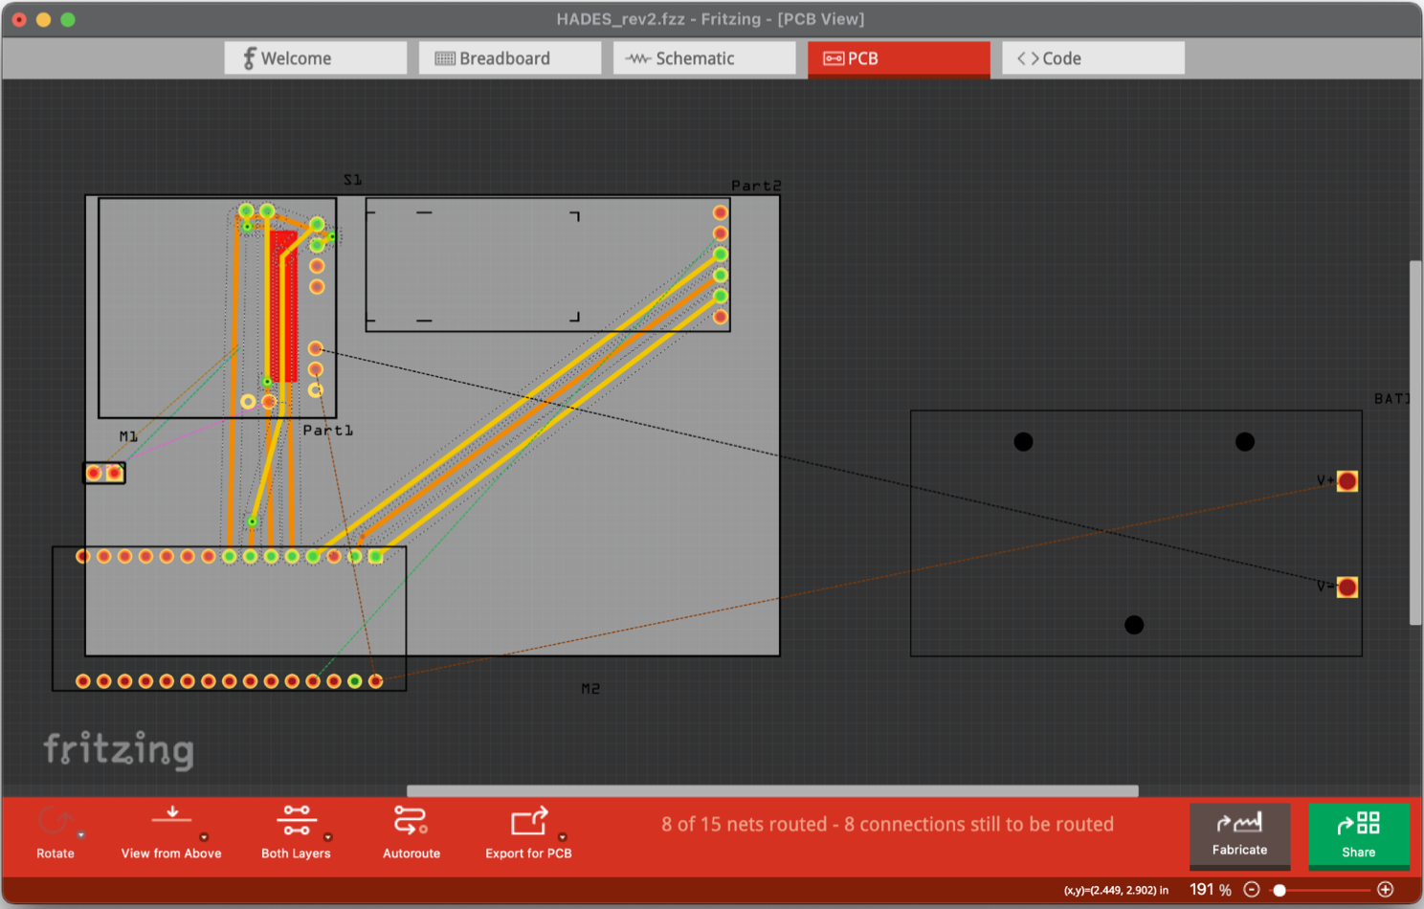Click the Fabricate button
Viewport: 1424px width, 909px height.
point(1239,834)
